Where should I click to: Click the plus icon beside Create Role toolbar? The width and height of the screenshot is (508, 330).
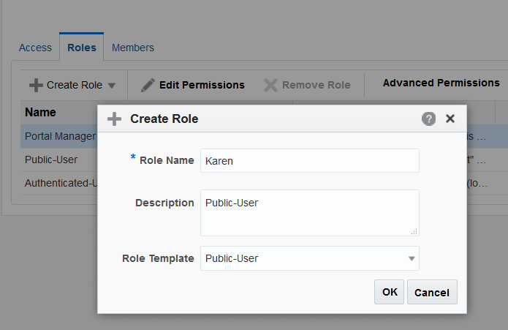36,85
